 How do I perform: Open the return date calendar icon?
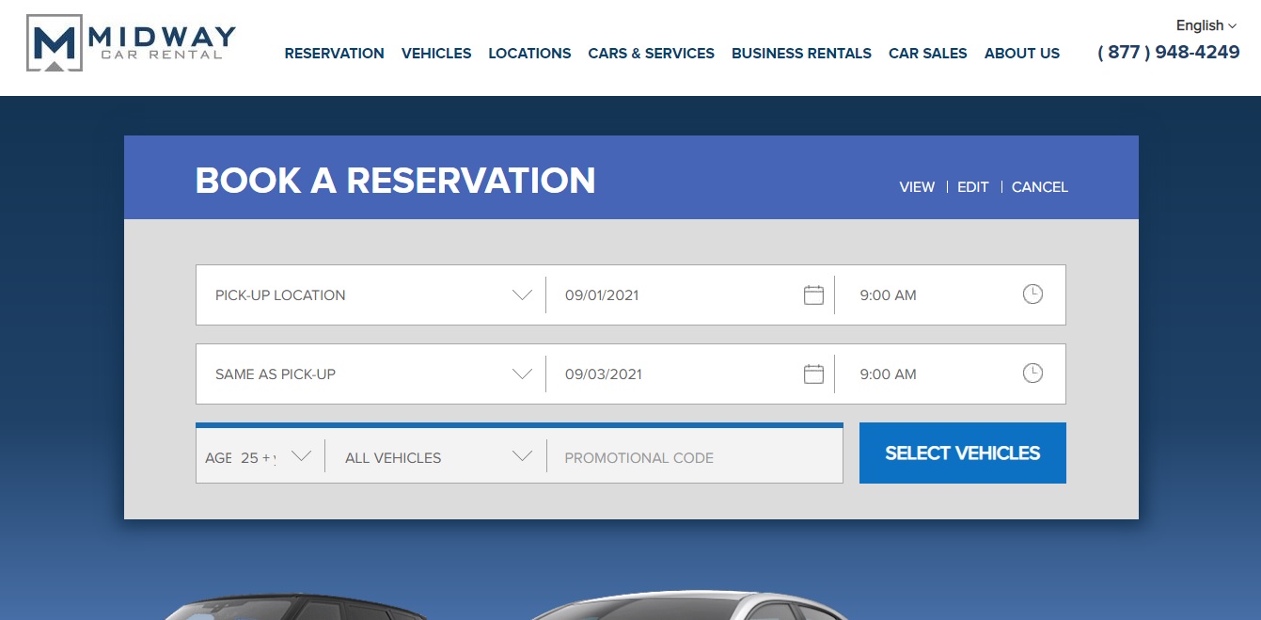[813, 374]
